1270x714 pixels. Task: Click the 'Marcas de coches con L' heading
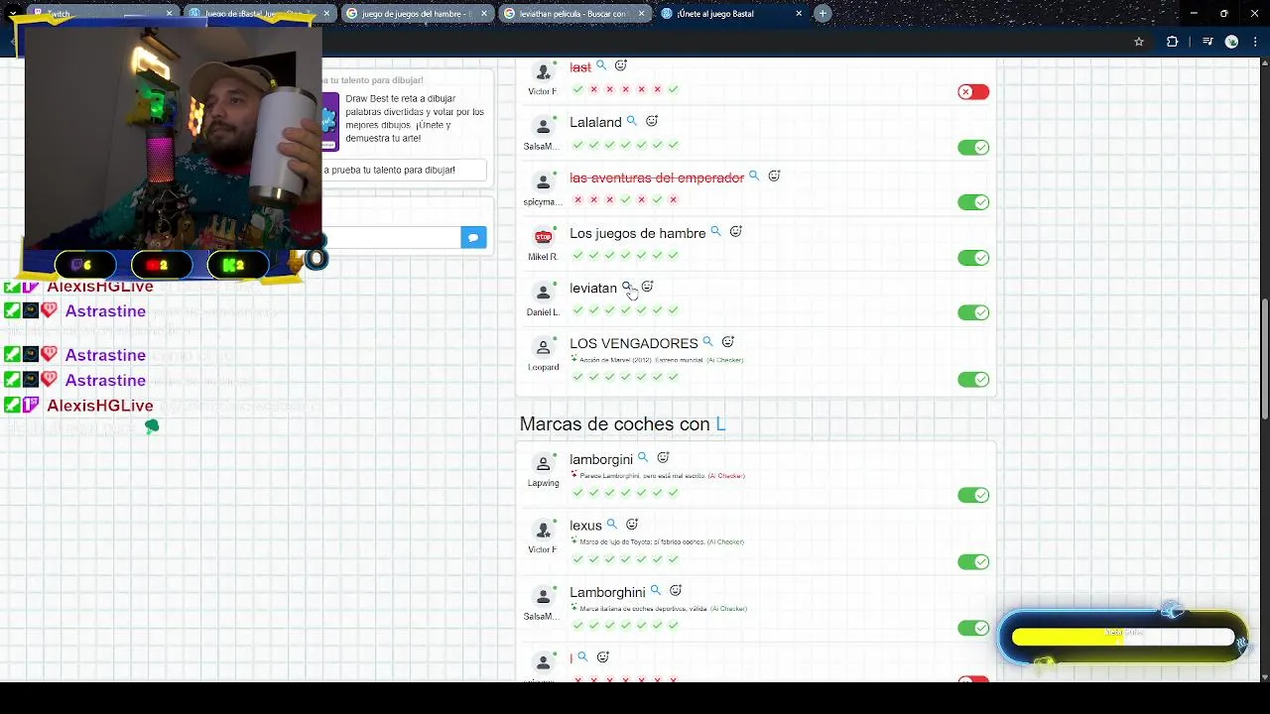622,424
